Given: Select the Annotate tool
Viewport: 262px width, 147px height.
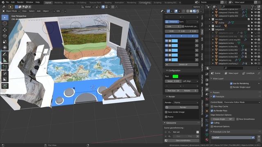Looking at the screenshot, I should tap(5, 54).
